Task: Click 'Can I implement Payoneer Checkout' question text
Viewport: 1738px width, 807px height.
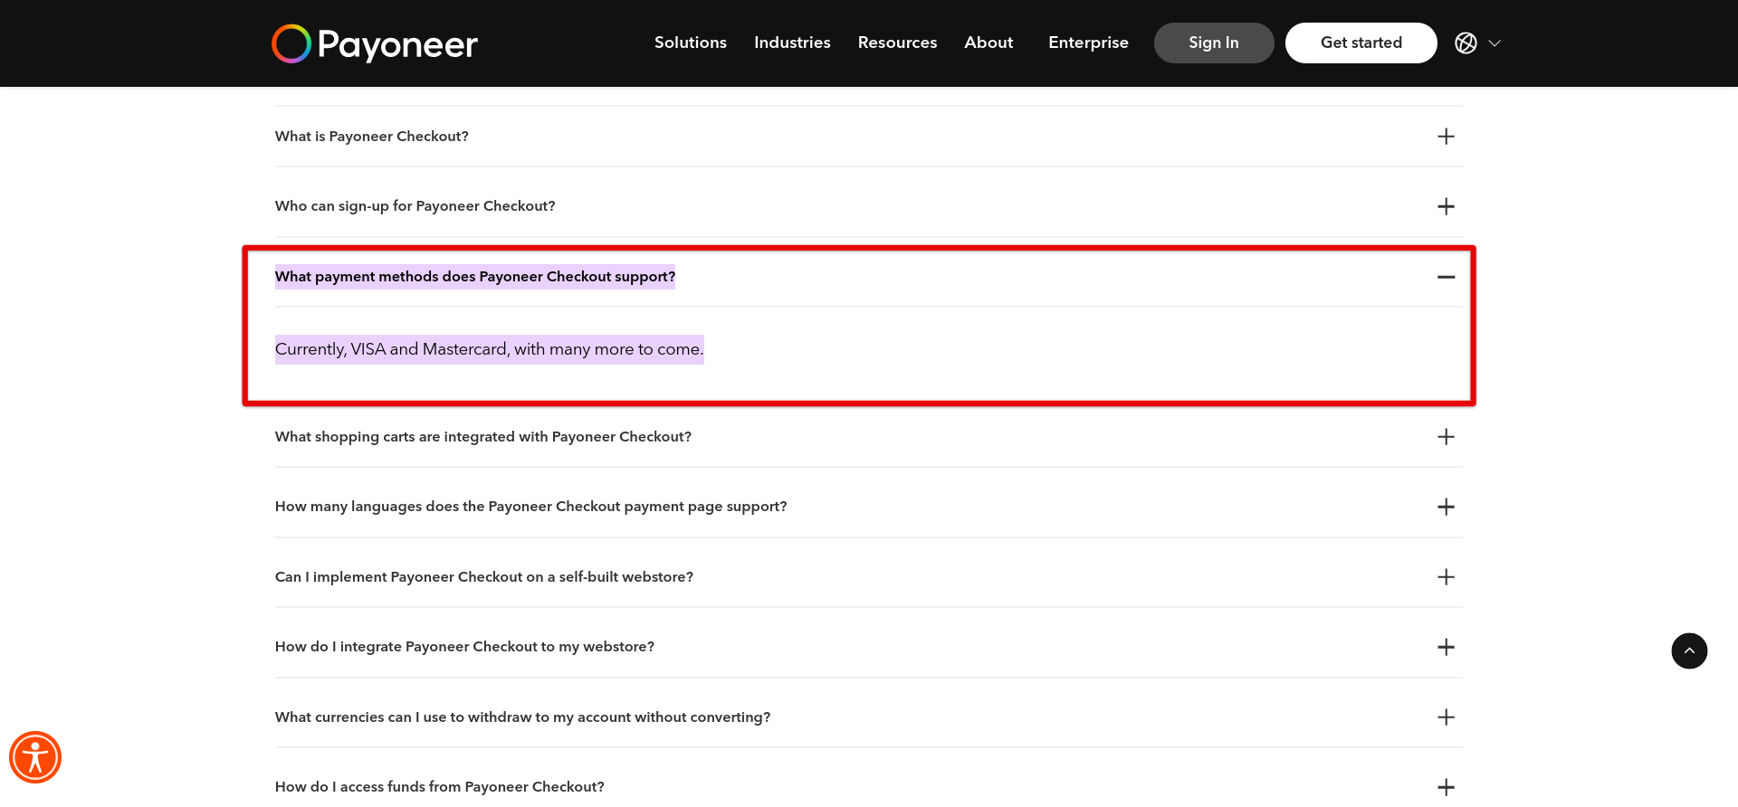Action: 484,577
